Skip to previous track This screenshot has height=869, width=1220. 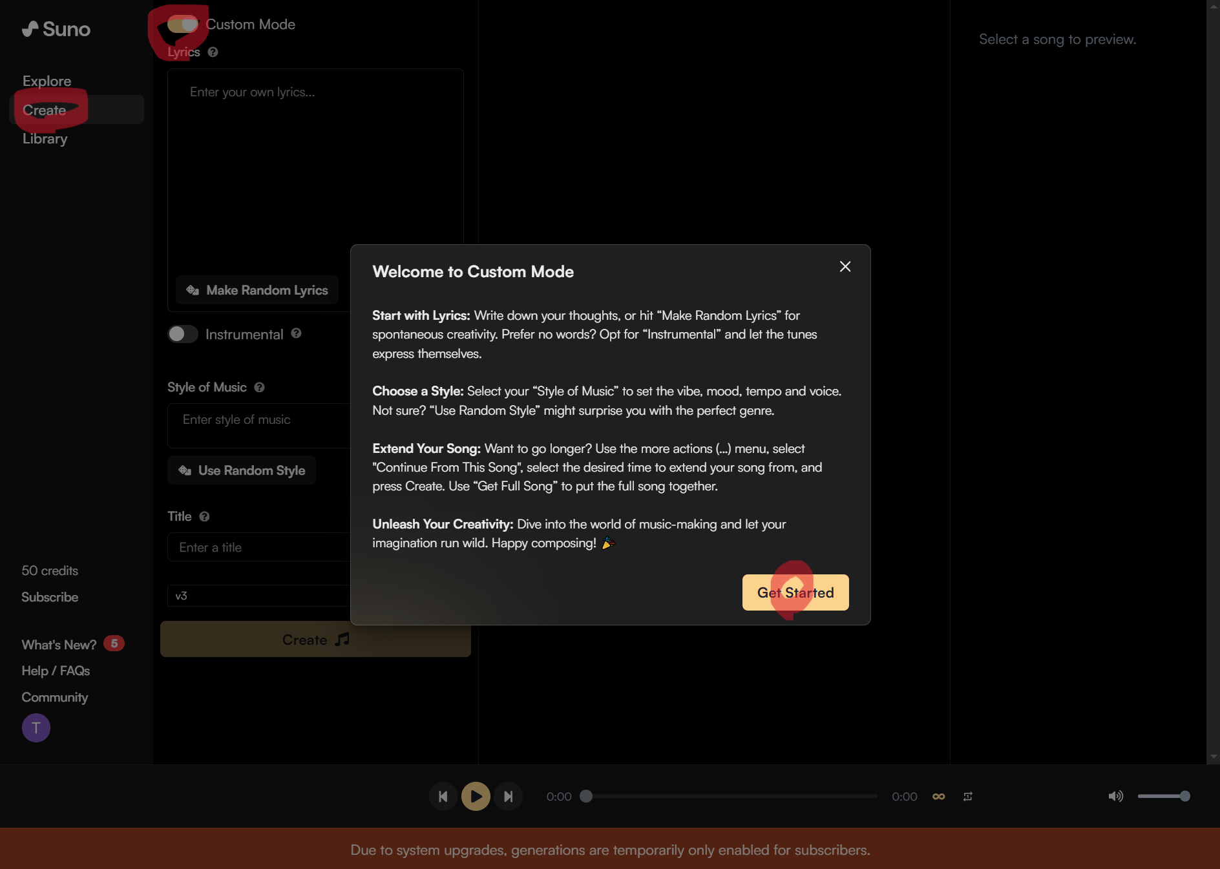pos(443,796)
